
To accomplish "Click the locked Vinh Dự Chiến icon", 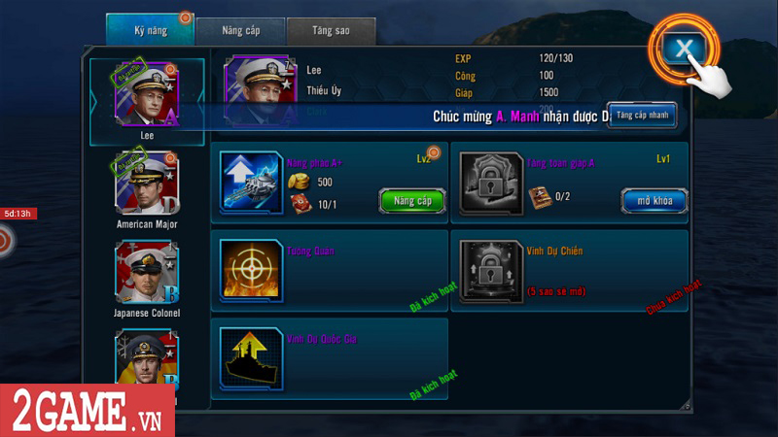I will tap(491, 271).
